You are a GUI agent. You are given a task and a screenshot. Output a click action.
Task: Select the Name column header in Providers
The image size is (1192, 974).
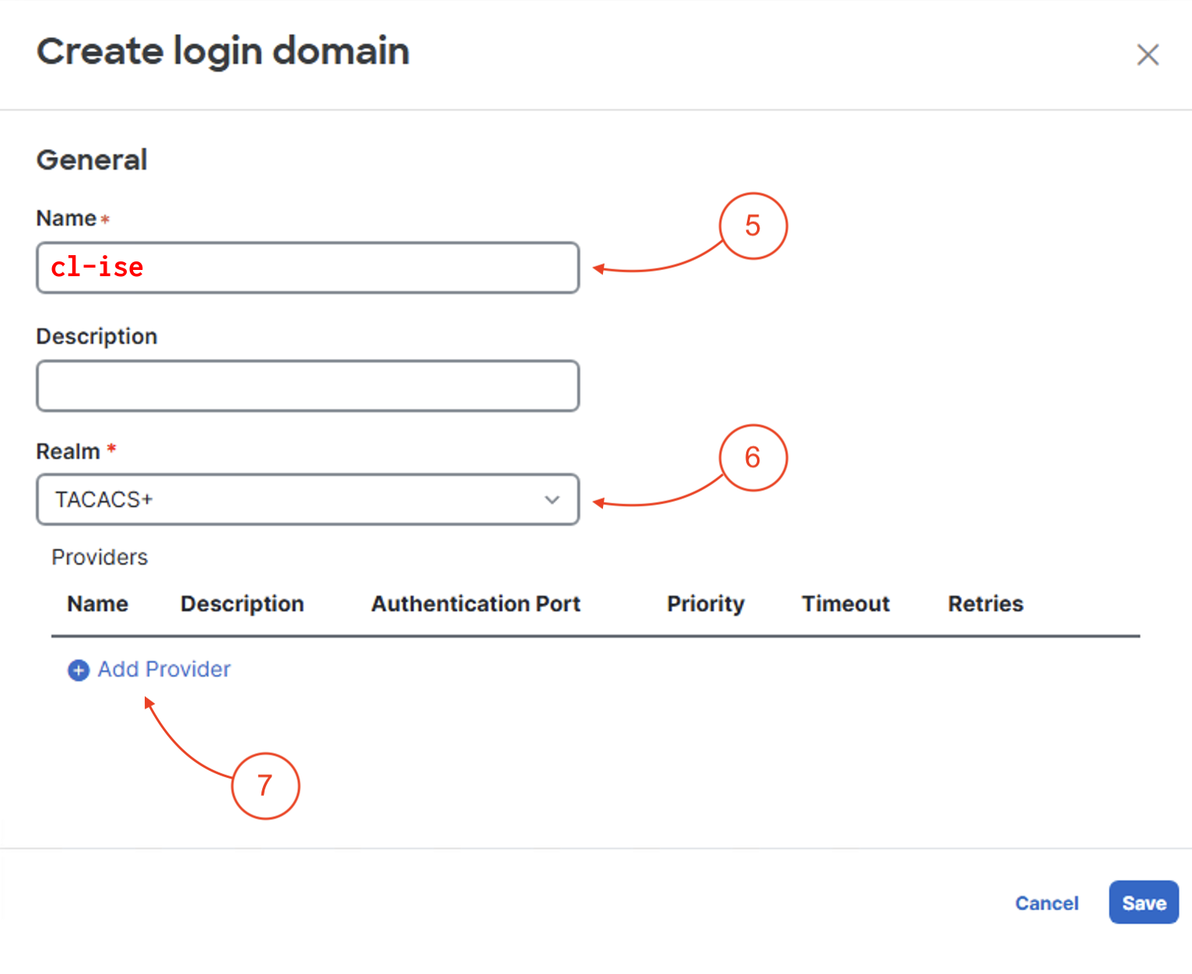[x=97, y=604]
